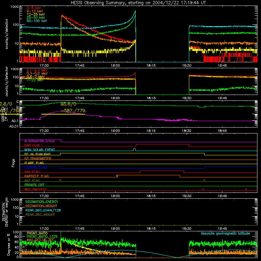Click the -587./779. flare position text
The image size is (261, 261).
pos(74,111)
